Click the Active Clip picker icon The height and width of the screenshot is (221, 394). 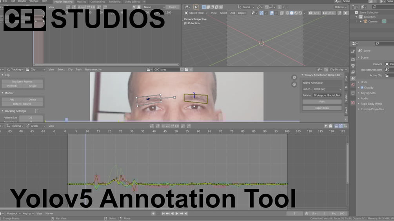pos(387,75)
